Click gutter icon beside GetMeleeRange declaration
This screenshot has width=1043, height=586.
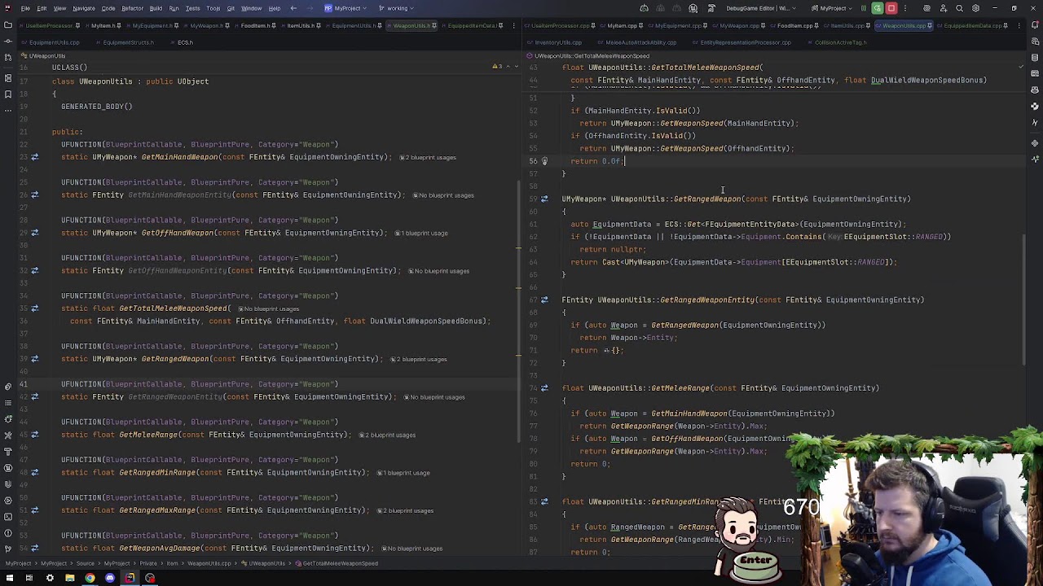point(34,435)
